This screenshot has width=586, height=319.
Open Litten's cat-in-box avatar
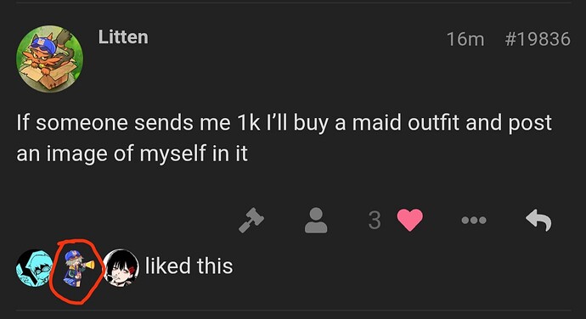click(x=50, y=59)
